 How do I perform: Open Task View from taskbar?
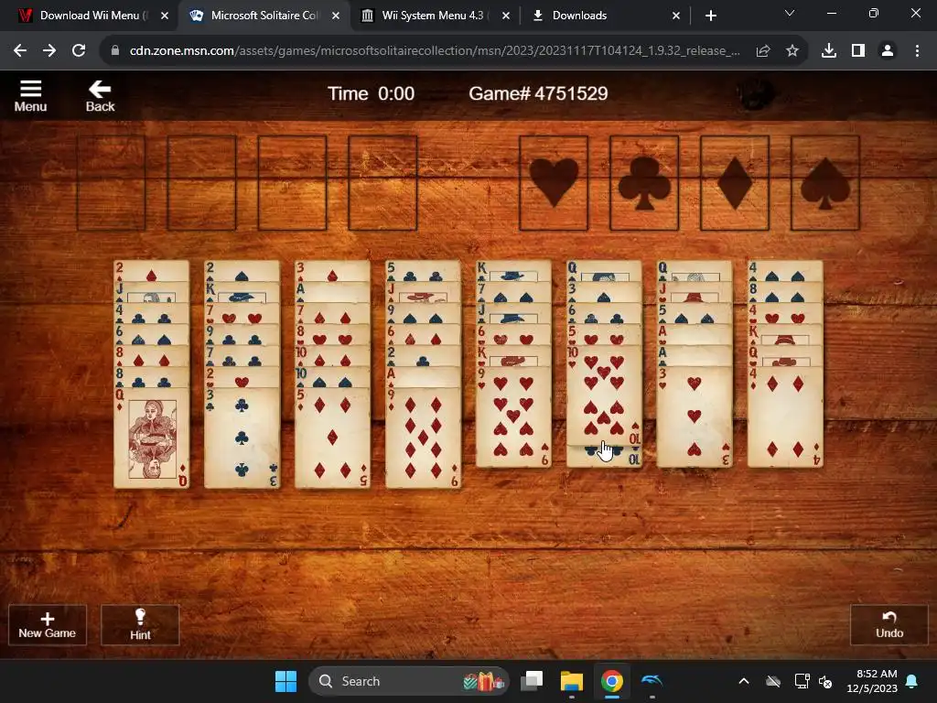(532, 681)
